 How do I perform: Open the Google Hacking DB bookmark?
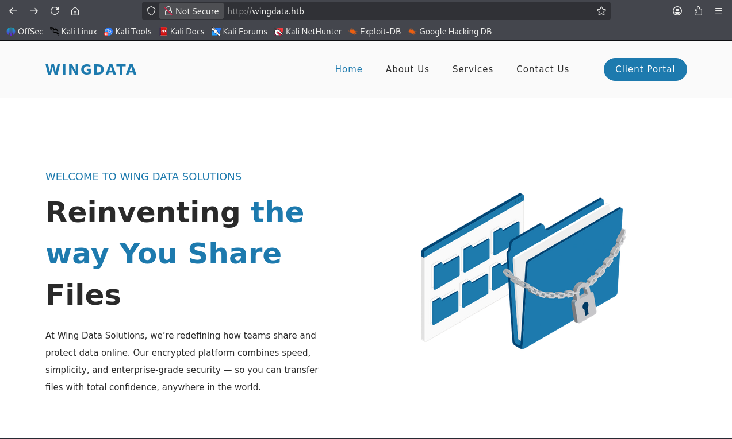(x=450, y=32)
